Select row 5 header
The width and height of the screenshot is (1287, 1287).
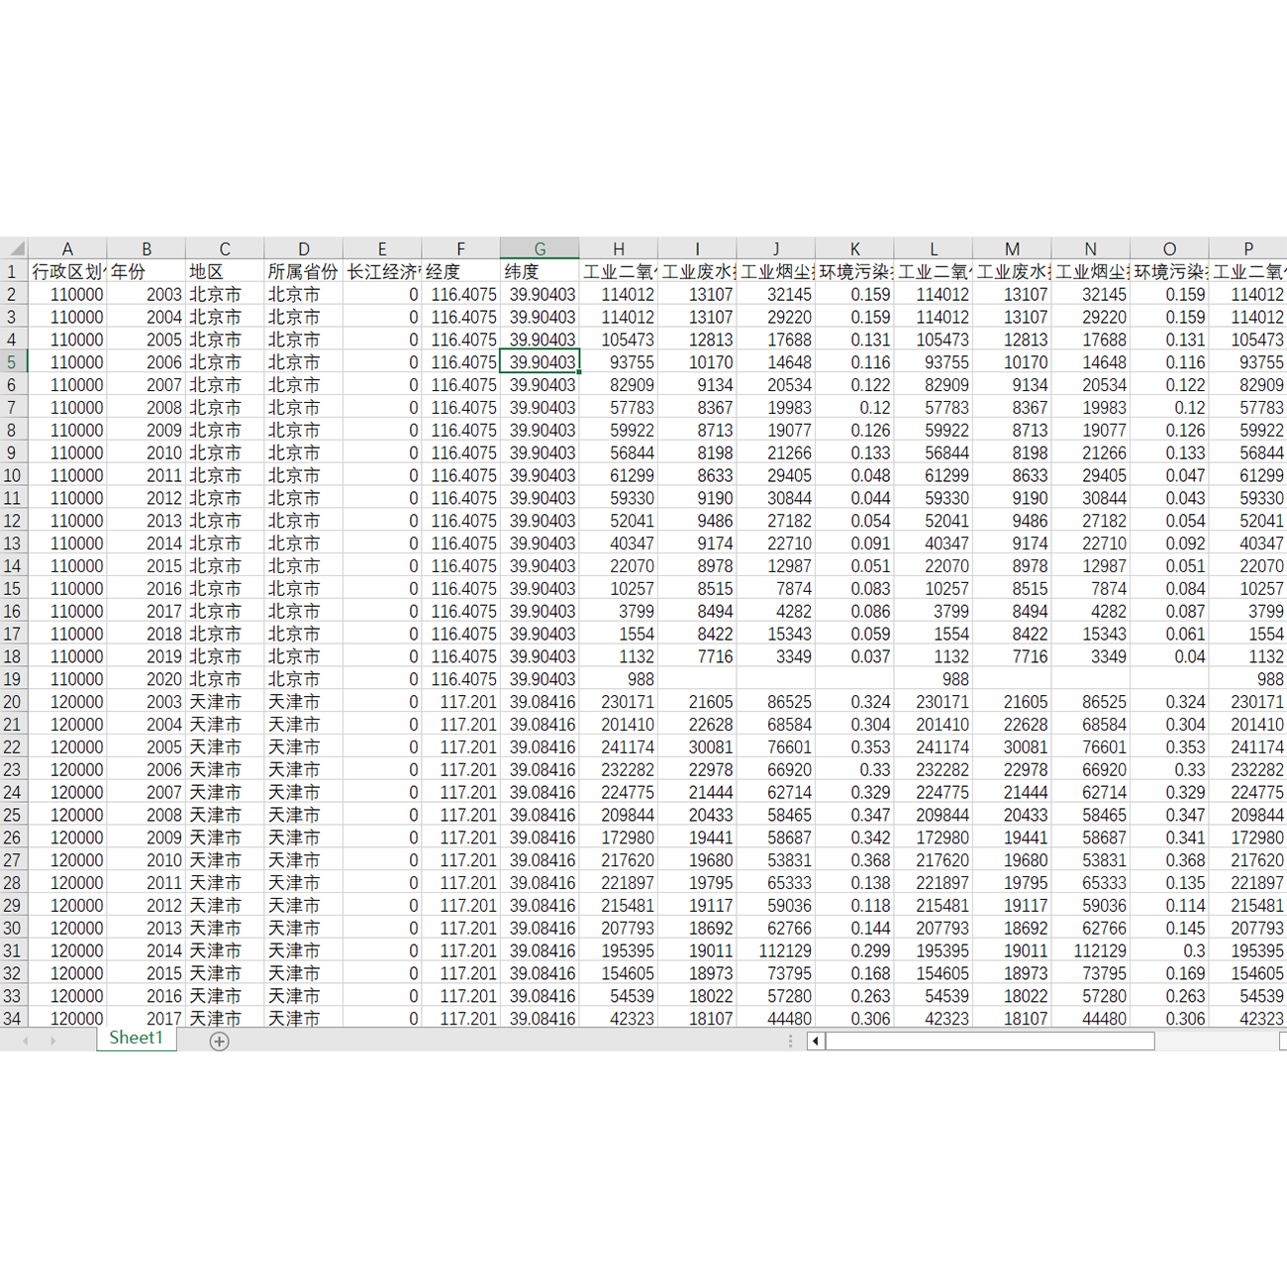(13, 362)
